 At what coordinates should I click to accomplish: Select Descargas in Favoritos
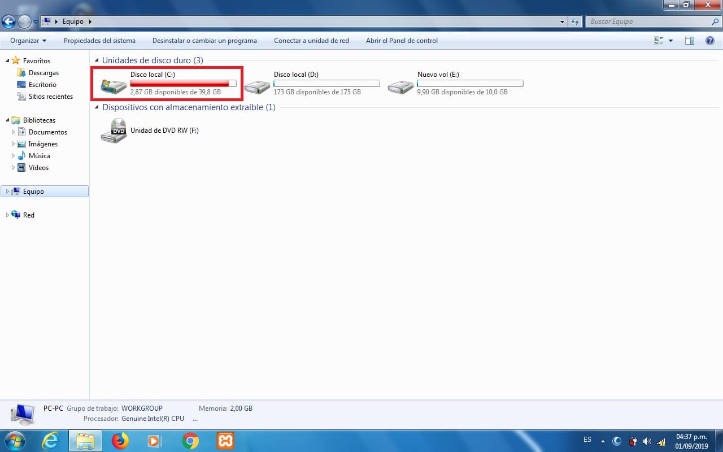click(x=43, y=73)
